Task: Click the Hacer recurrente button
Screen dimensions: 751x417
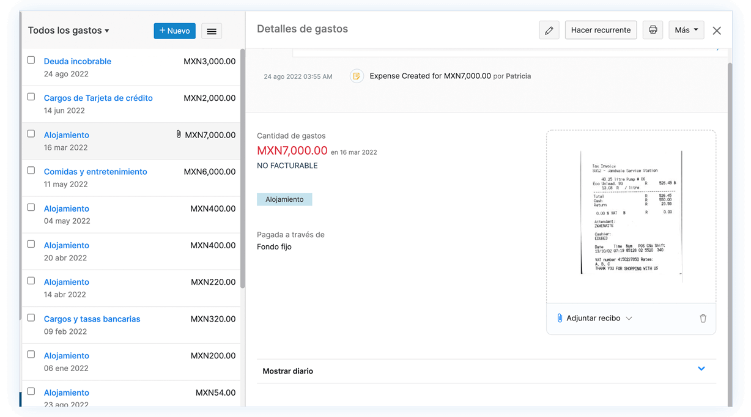Action: pos(601,29)
